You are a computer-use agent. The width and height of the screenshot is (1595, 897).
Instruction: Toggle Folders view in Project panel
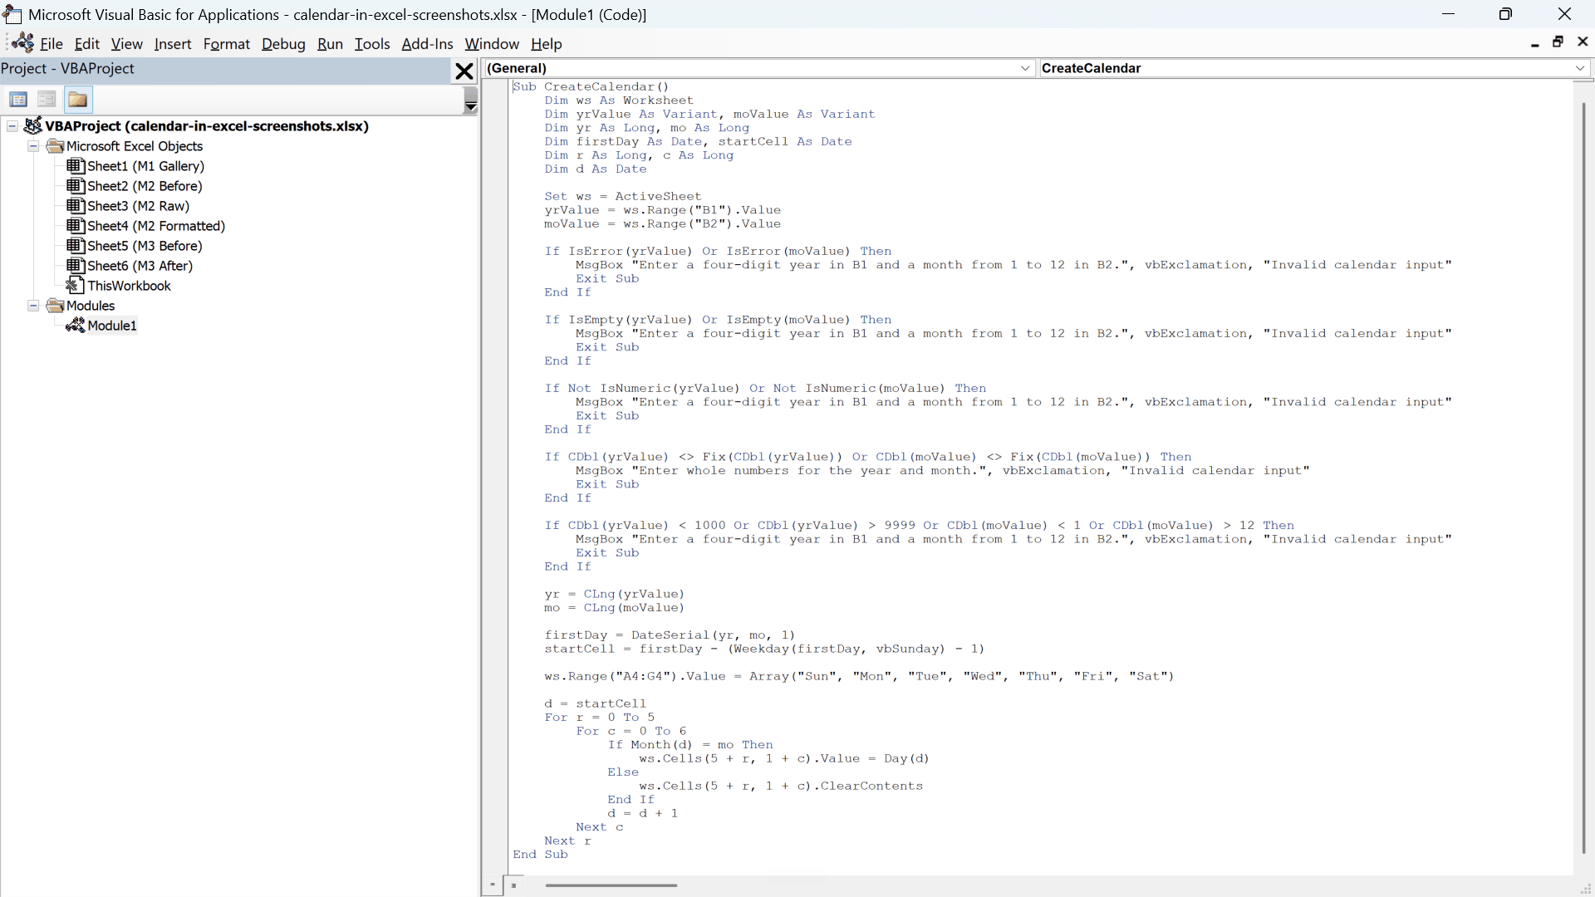pos(78,100)
